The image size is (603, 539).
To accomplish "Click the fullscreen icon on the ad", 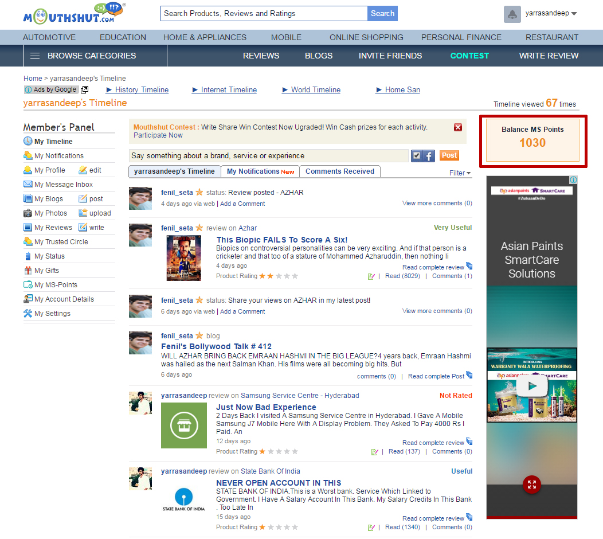I will pos(531,484).
